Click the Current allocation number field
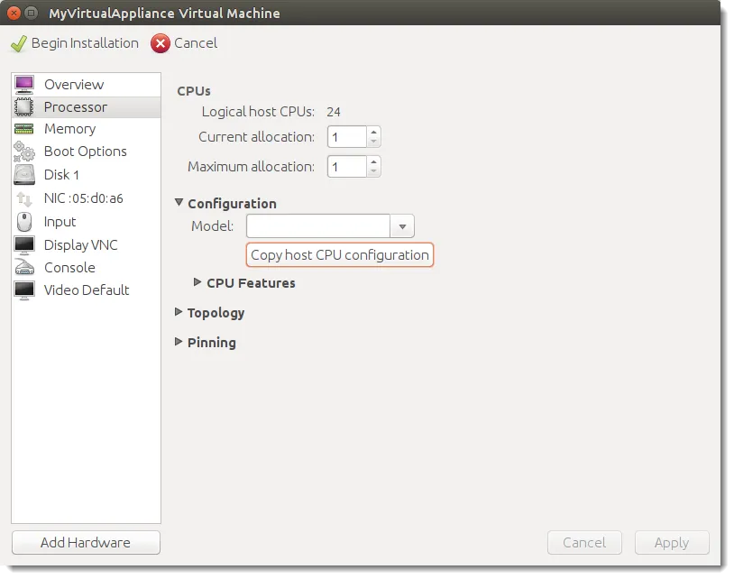Screen dimensions: 734x579 point(347,137)
